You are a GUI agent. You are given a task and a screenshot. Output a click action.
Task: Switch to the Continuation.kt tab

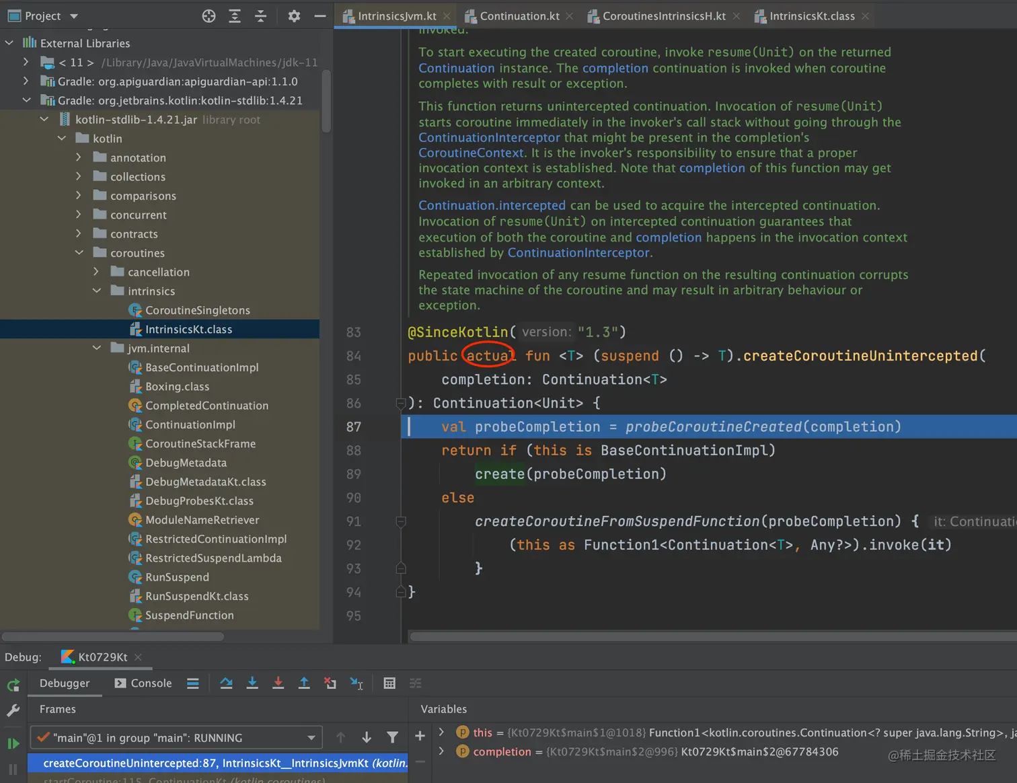click(x=519, y=16)
